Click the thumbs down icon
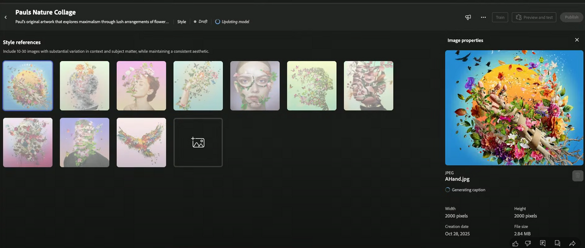Viewport: 585px width, 248px height. [529, 243]
